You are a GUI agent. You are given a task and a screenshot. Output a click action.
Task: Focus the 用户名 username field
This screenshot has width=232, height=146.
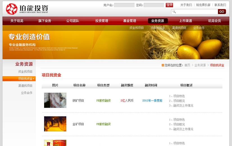[x=124, y=5]
